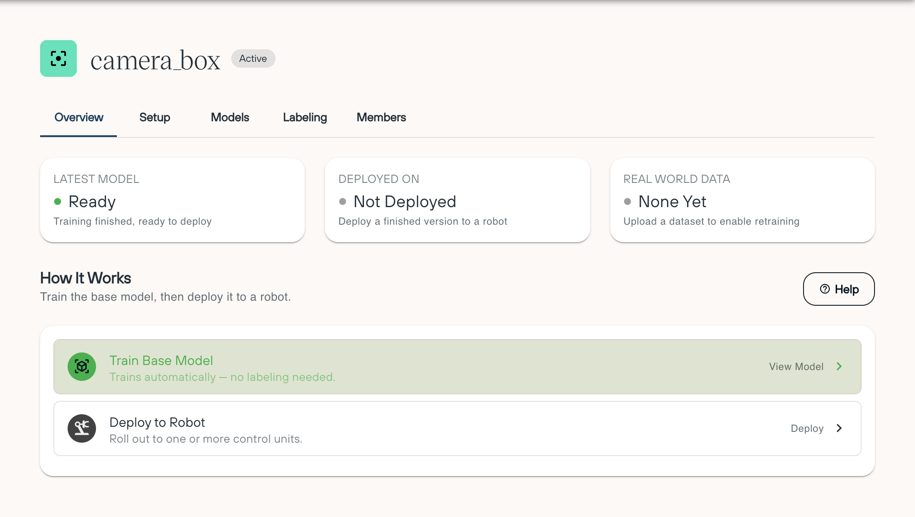This screenshot has width=915, height=517.
Task: Click the DEPLOYED ON label
Action: (x=379, y=179)
